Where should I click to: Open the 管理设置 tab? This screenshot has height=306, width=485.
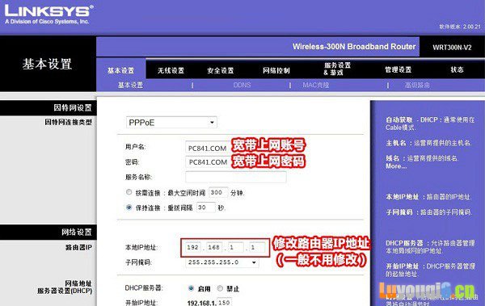pos(399,70)
